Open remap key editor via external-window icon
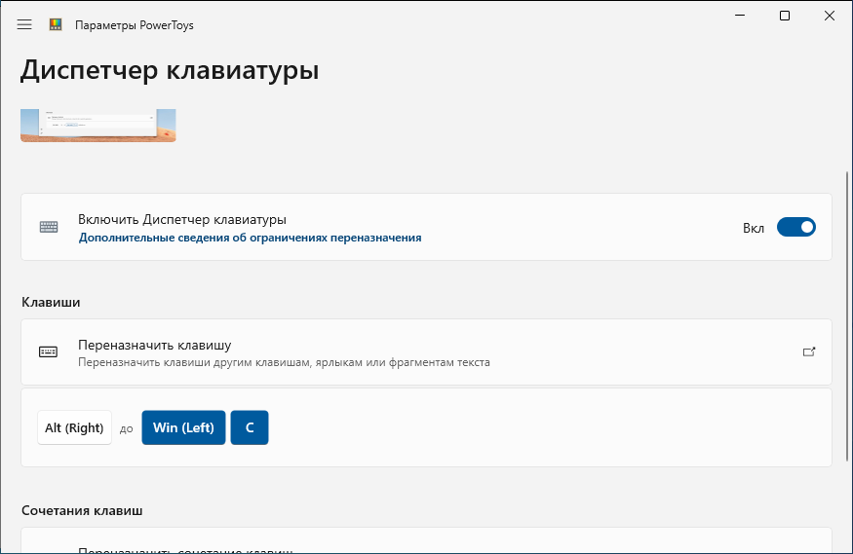The height and width of the screenshot is (554, 853). coord(809,351)
